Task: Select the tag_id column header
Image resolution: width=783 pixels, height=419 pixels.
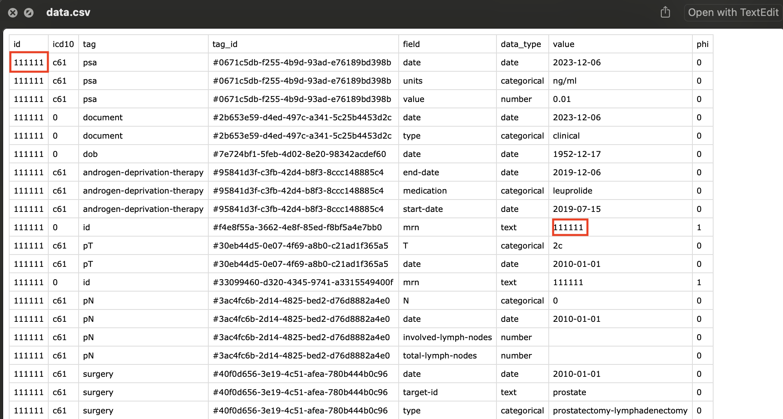Action: click(x=225, y=44)
